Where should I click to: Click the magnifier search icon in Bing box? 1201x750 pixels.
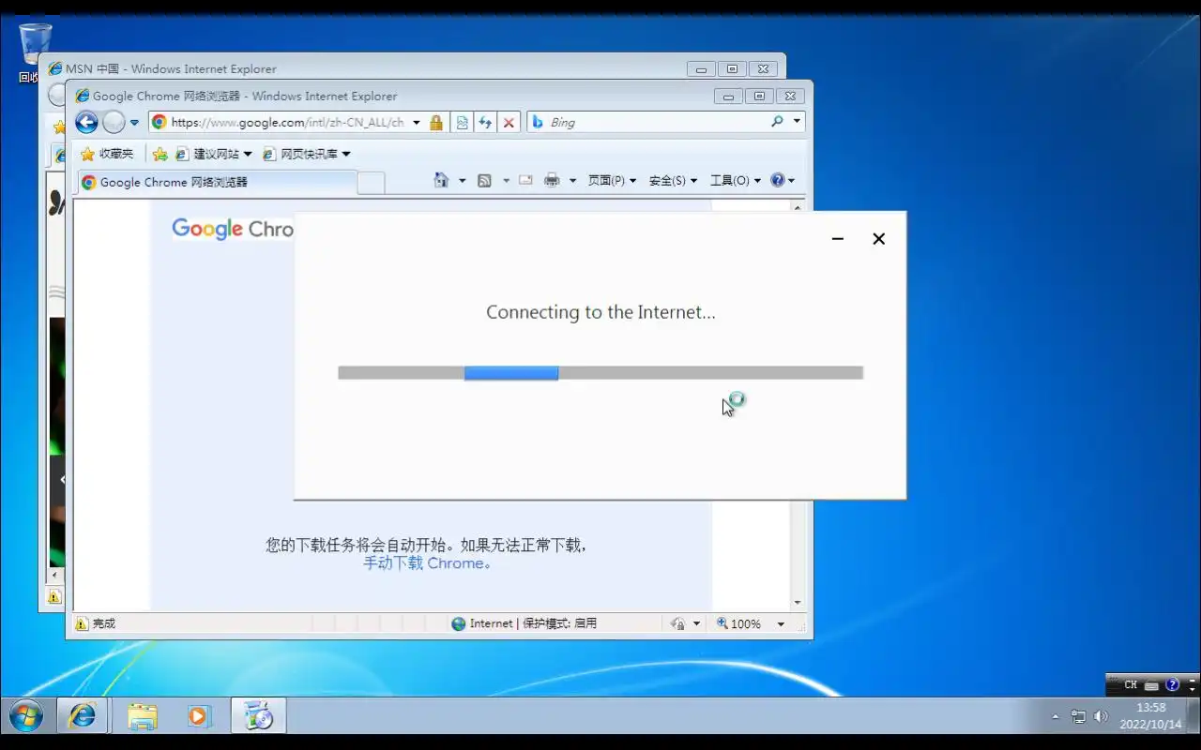point(777,122)
